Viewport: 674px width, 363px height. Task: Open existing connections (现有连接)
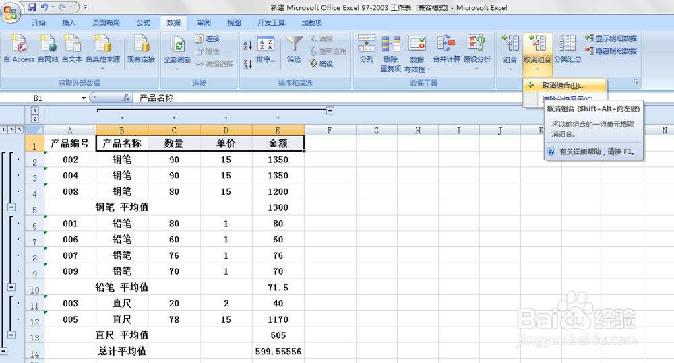[x=141, y=49]
